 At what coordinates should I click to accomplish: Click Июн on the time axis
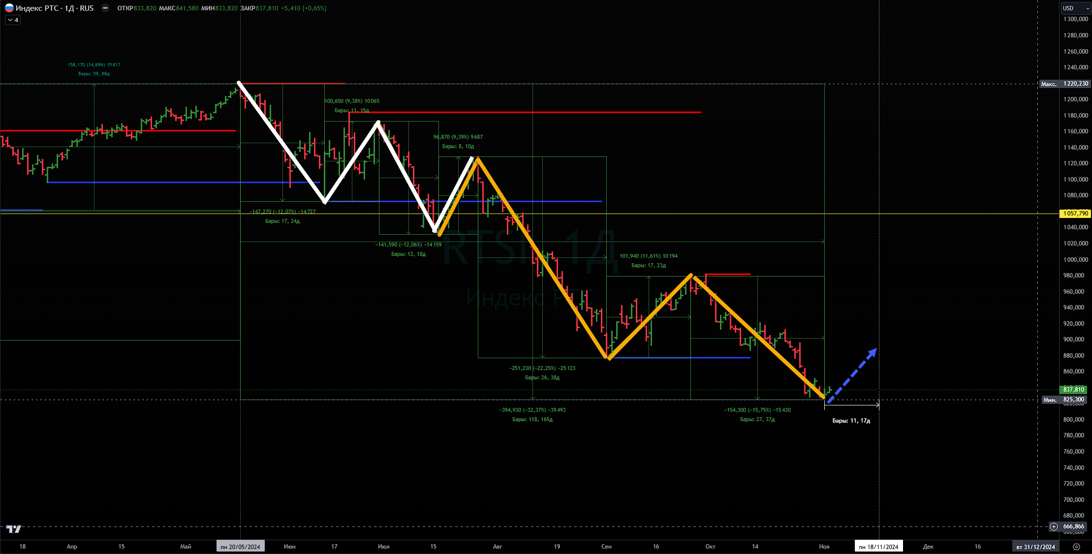click(290, 547)
